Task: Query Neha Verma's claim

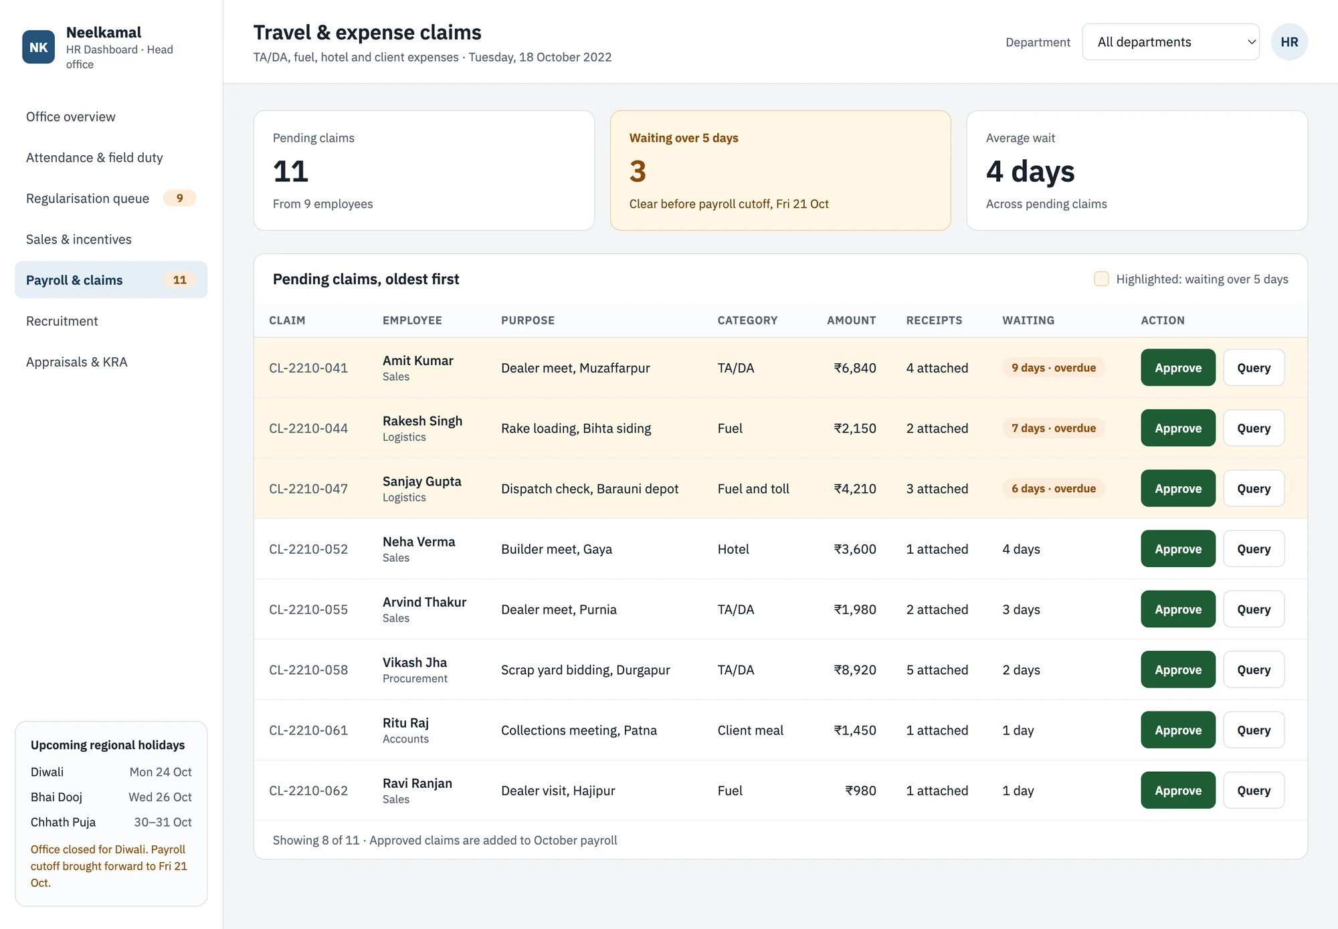Action: (x=1253, y=548)
